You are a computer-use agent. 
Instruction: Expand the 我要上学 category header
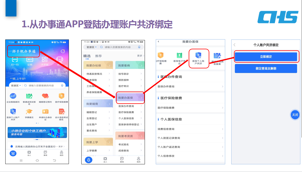(98, 142)
